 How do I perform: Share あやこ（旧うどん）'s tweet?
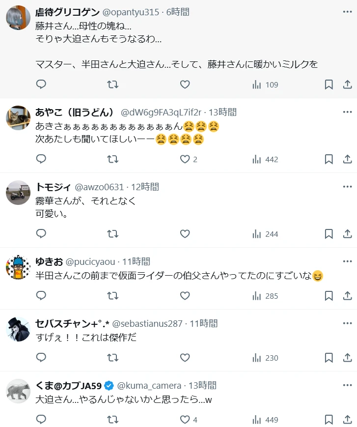pyautogui.click(x=347, y=159)
